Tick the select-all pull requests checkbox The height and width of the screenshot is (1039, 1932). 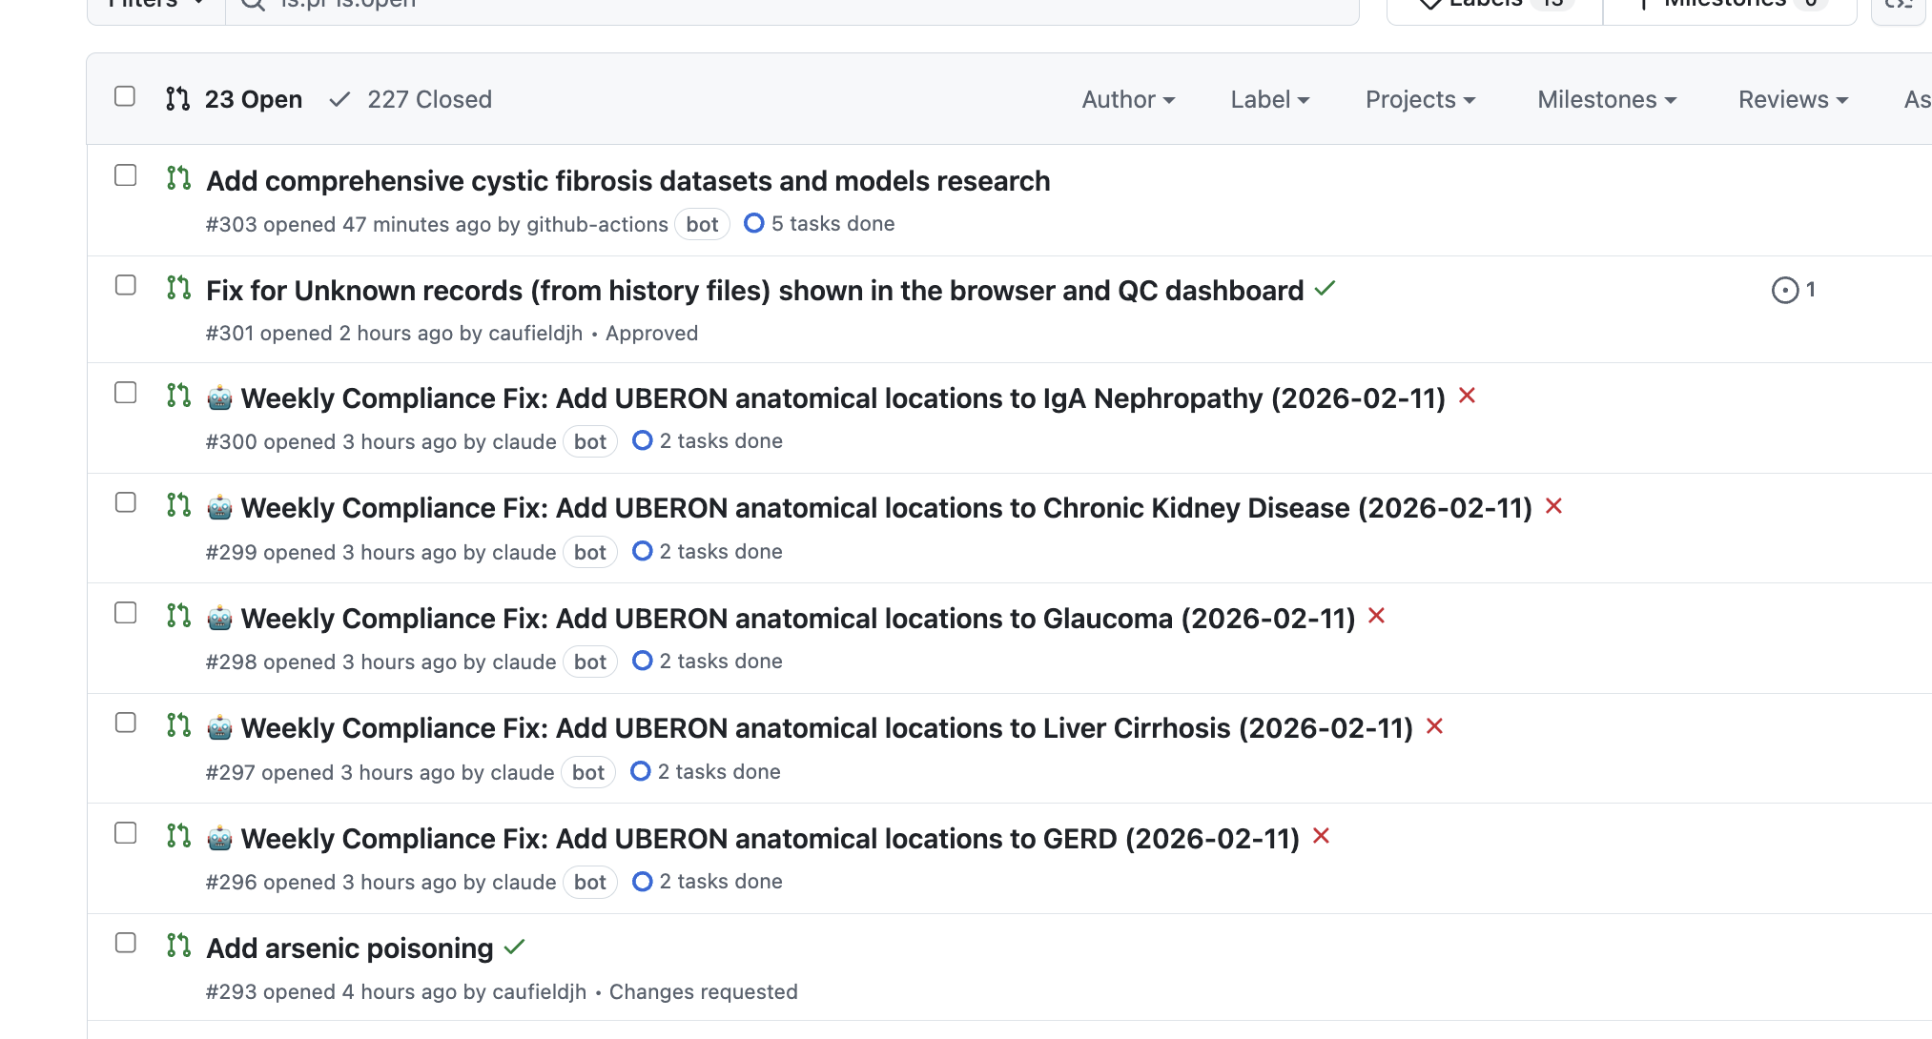tap(125, 96)
